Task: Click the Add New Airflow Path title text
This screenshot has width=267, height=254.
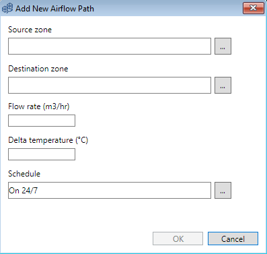Action: pos(54,9)
